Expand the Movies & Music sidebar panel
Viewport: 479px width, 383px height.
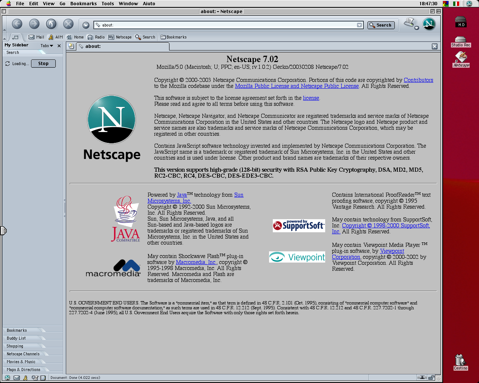pos(33,362)
